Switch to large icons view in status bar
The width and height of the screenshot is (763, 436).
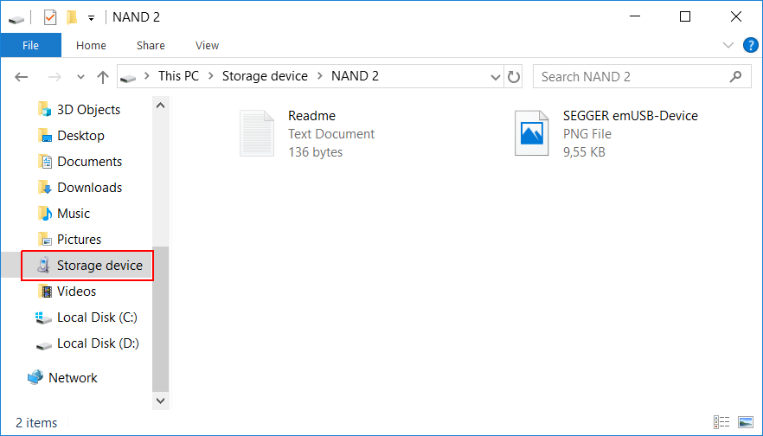745,422
